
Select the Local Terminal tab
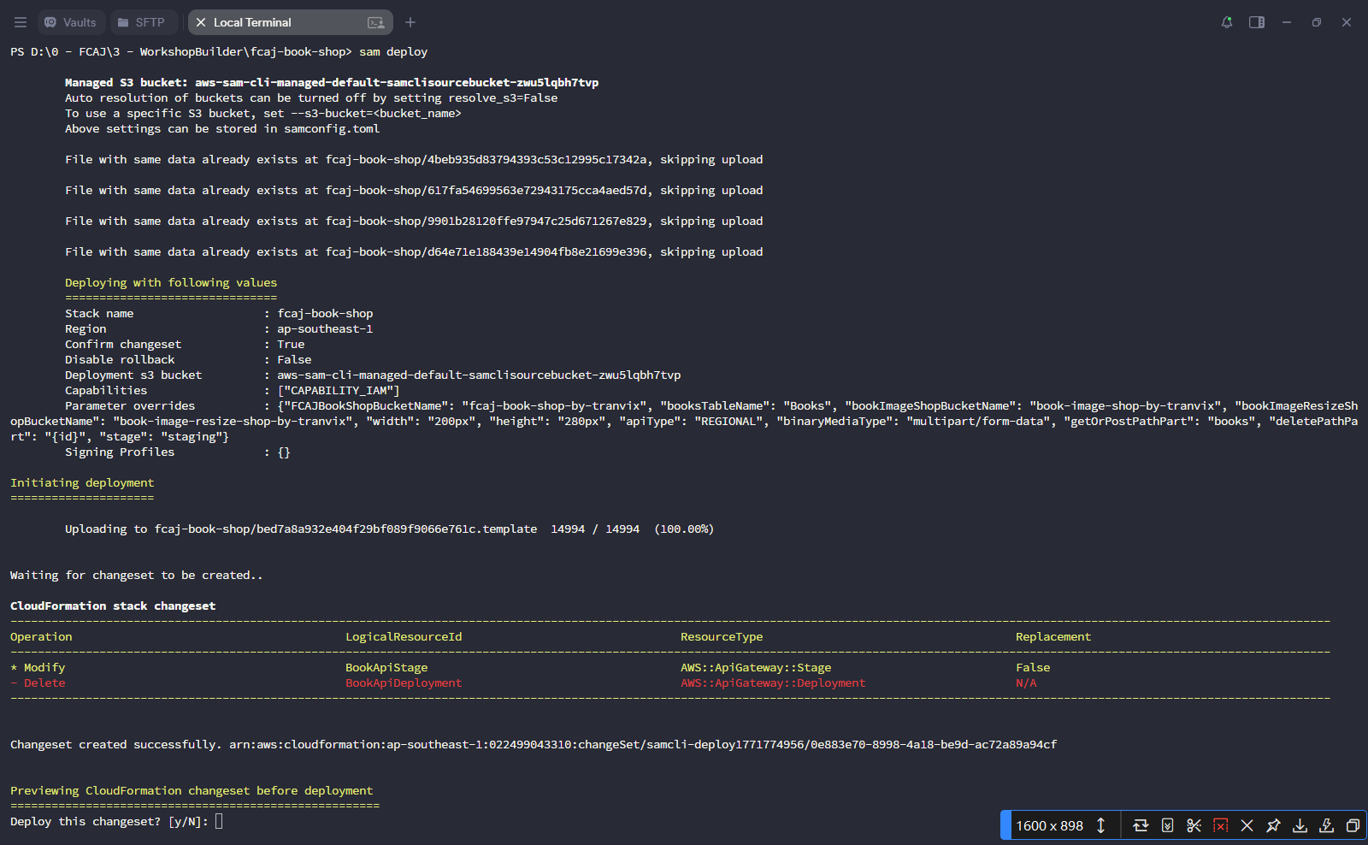(x=290, y=22)
